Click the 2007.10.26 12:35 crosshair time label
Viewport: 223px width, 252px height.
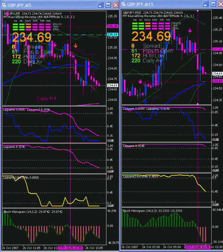(x=70, y=248)
